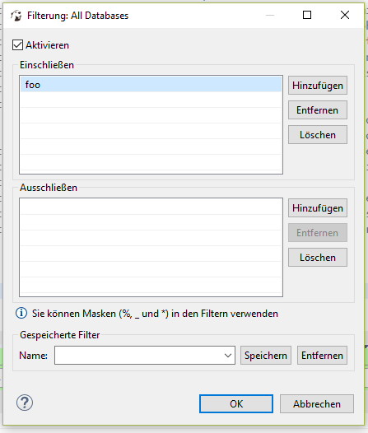
Task: Select the 'foo' entry in Einschließen list
Action: tap(151, 85)
